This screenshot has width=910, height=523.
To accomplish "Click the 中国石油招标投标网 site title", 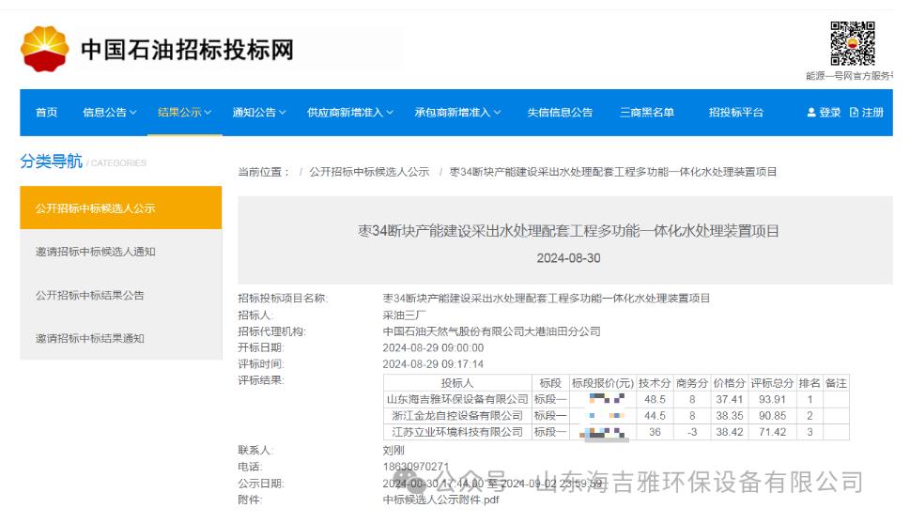I will pyautogui.click(x=187, y=50).
